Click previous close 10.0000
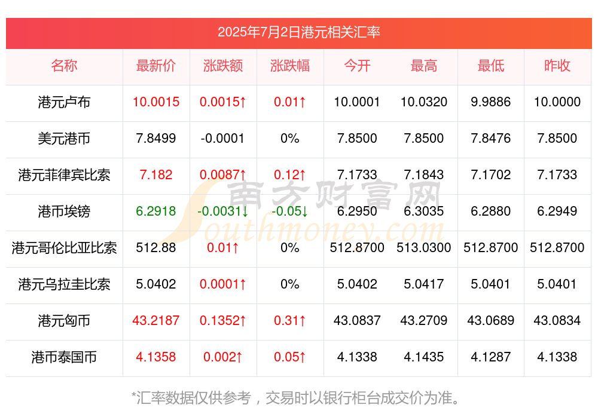 click(557, 102)
